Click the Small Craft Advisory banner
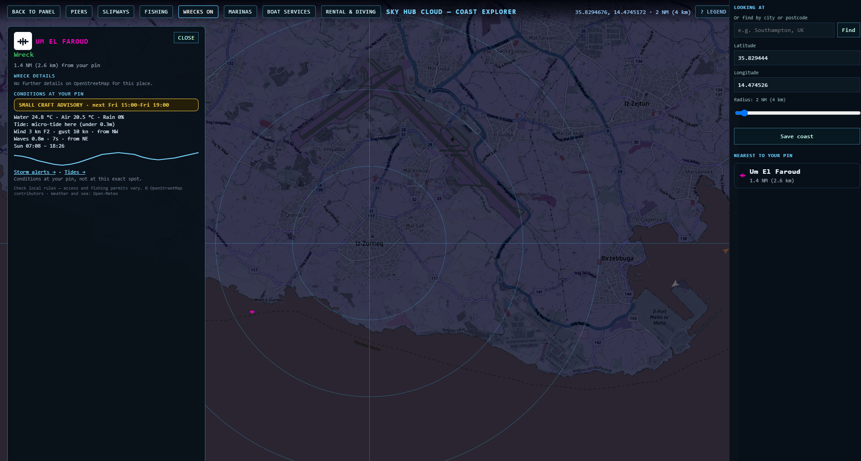Image resolution: width=861 pixels, height=461 pixels. (106, 105)
